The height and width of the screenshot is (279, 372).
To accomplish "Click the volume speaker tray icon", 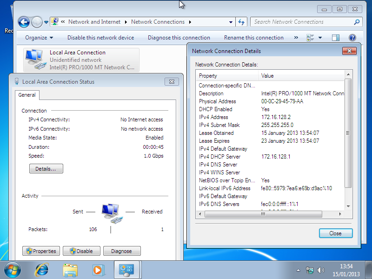I will pos(320,270).
